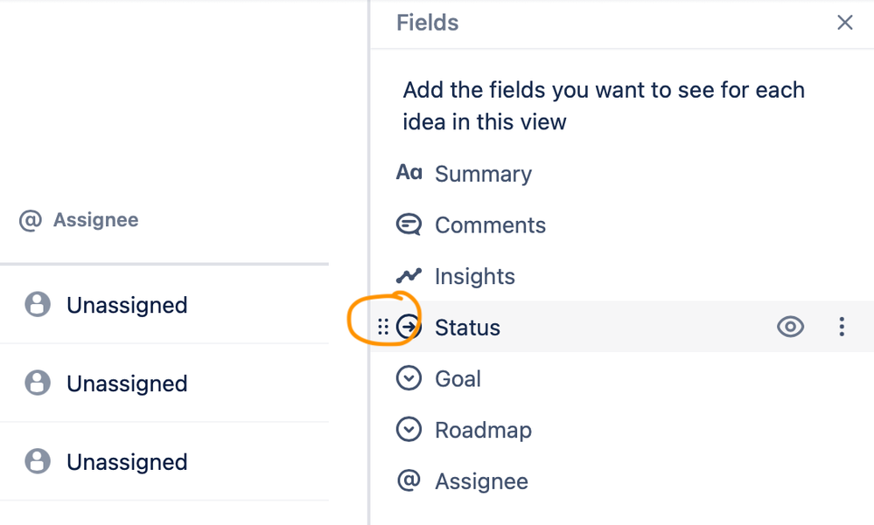The height and width of the screenshot is (525, 874).
Task: Select the Summary field entry
Action: [x=483, y=174]
